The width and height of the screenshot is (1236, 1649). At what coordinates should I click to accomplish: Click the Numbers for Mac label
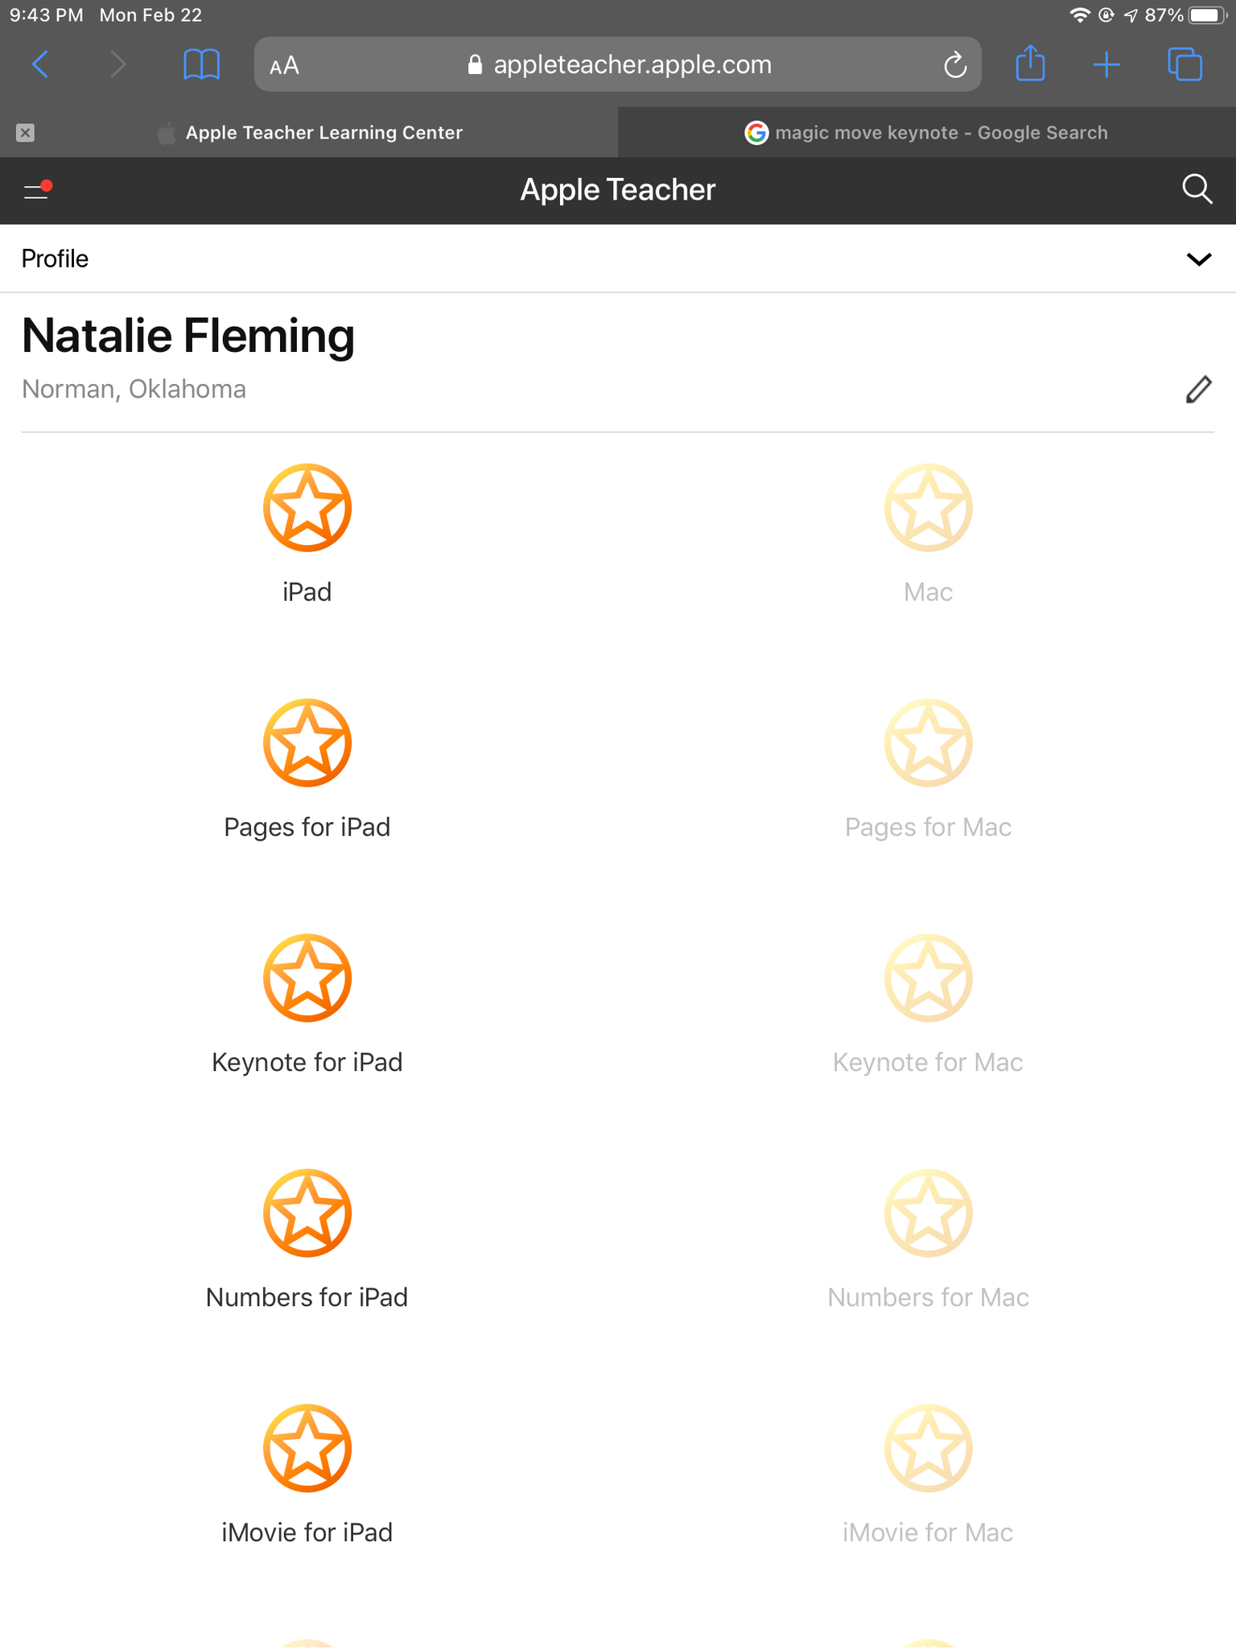click(x=928, y=1297)
